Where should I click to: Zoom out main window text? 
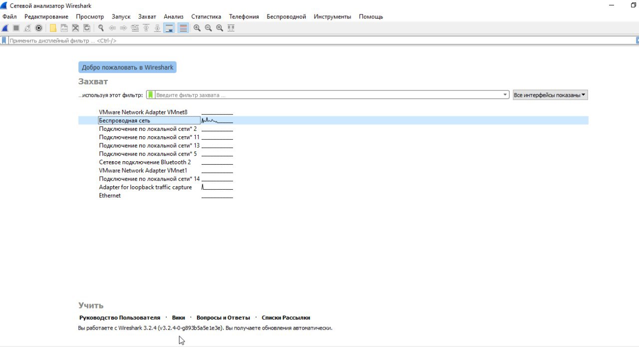pyautogui.click(x=208, y=28)
